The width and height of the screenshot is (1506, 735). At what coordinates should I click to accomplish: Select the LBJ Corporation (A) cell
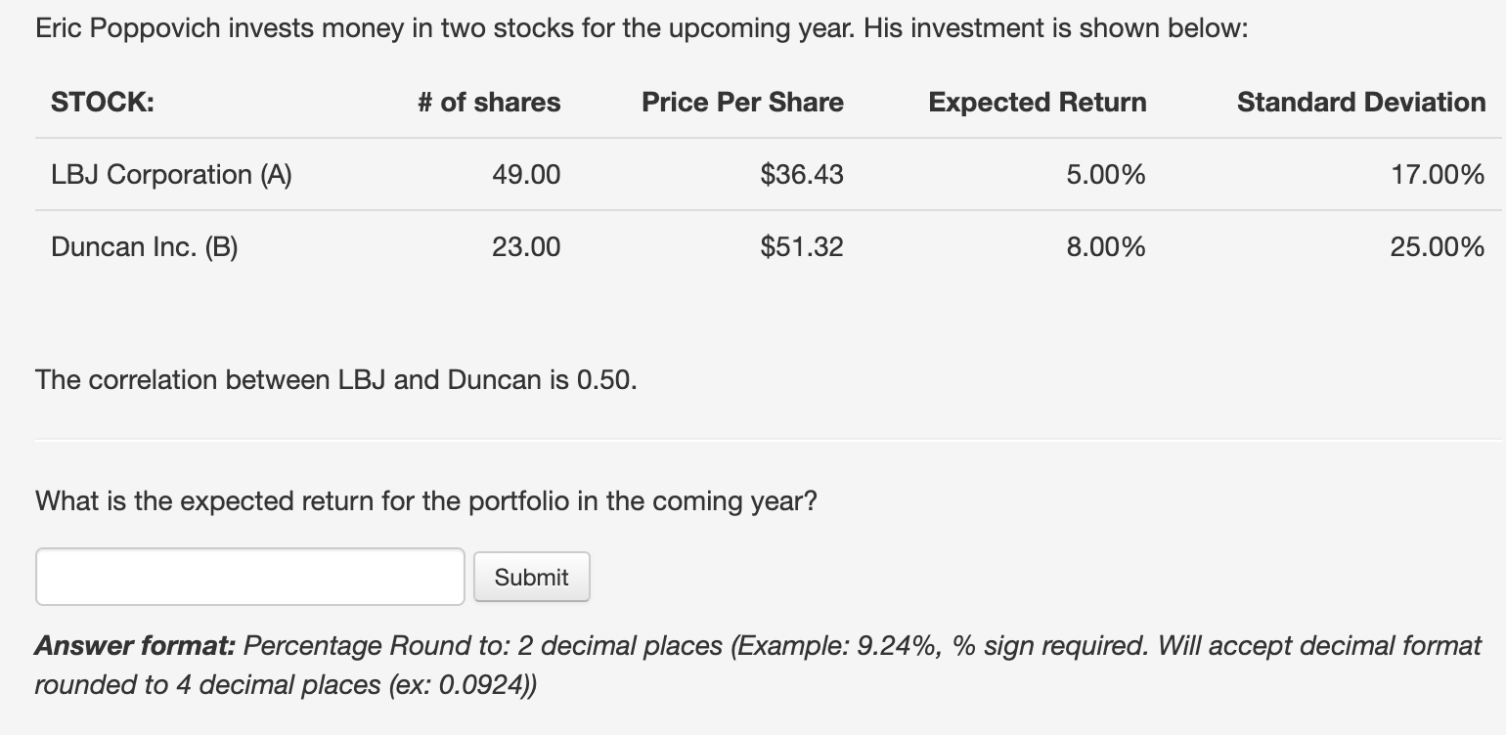tap(172, 175)
